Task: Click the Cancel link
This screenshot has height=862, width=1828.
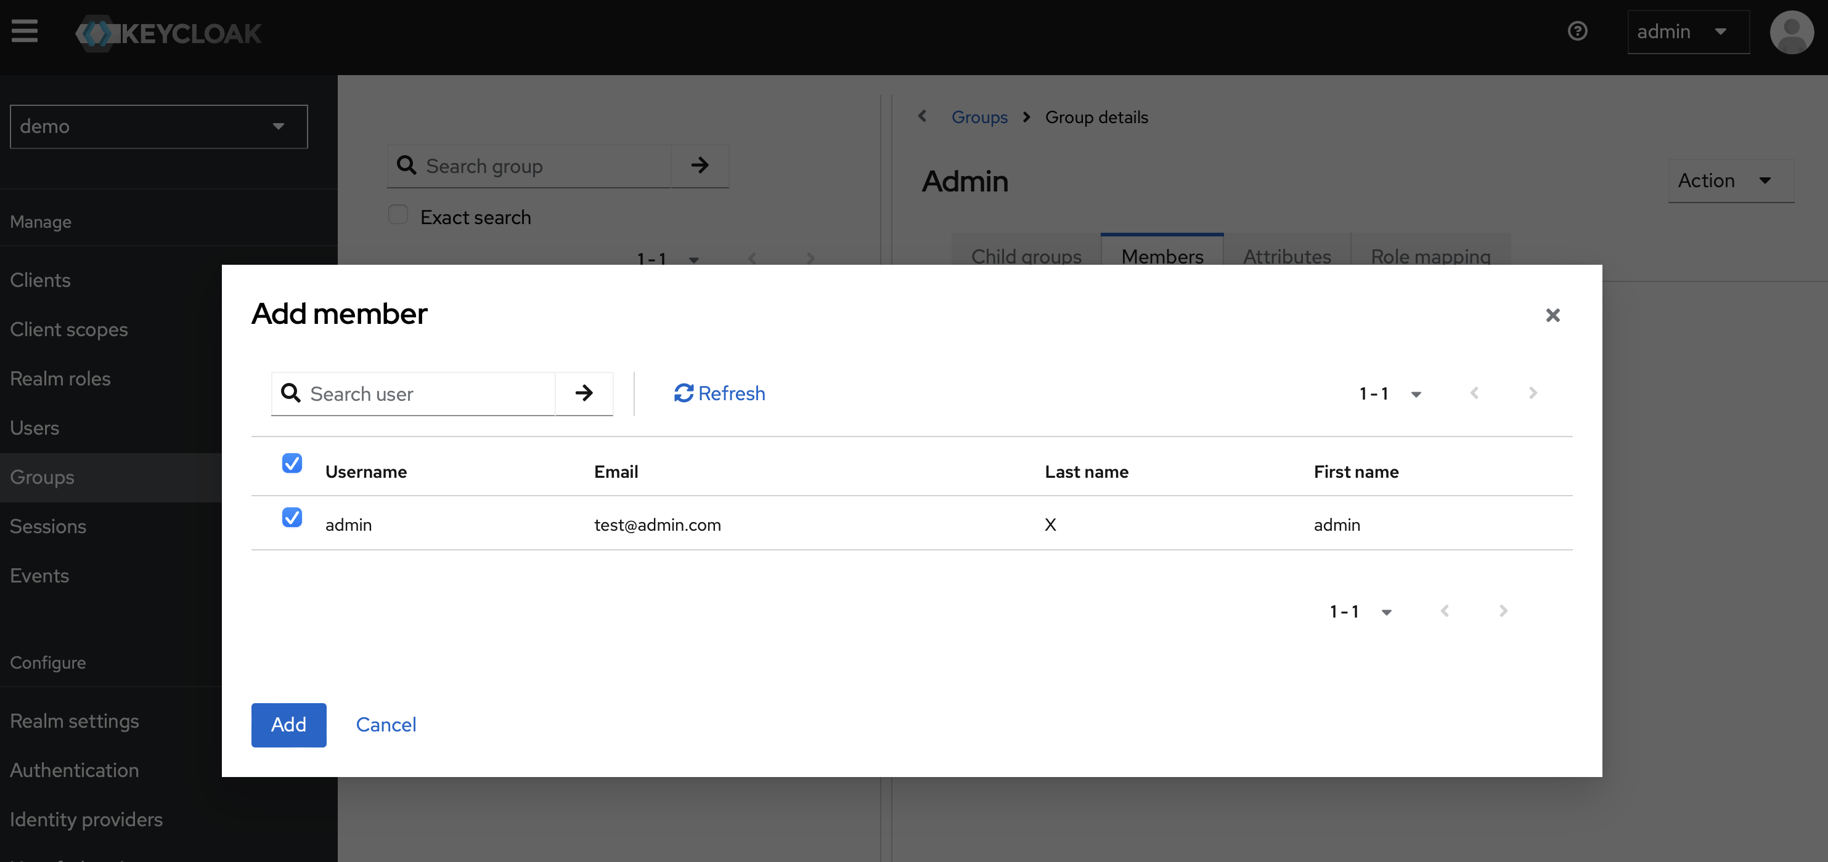Action: (386, 725)
